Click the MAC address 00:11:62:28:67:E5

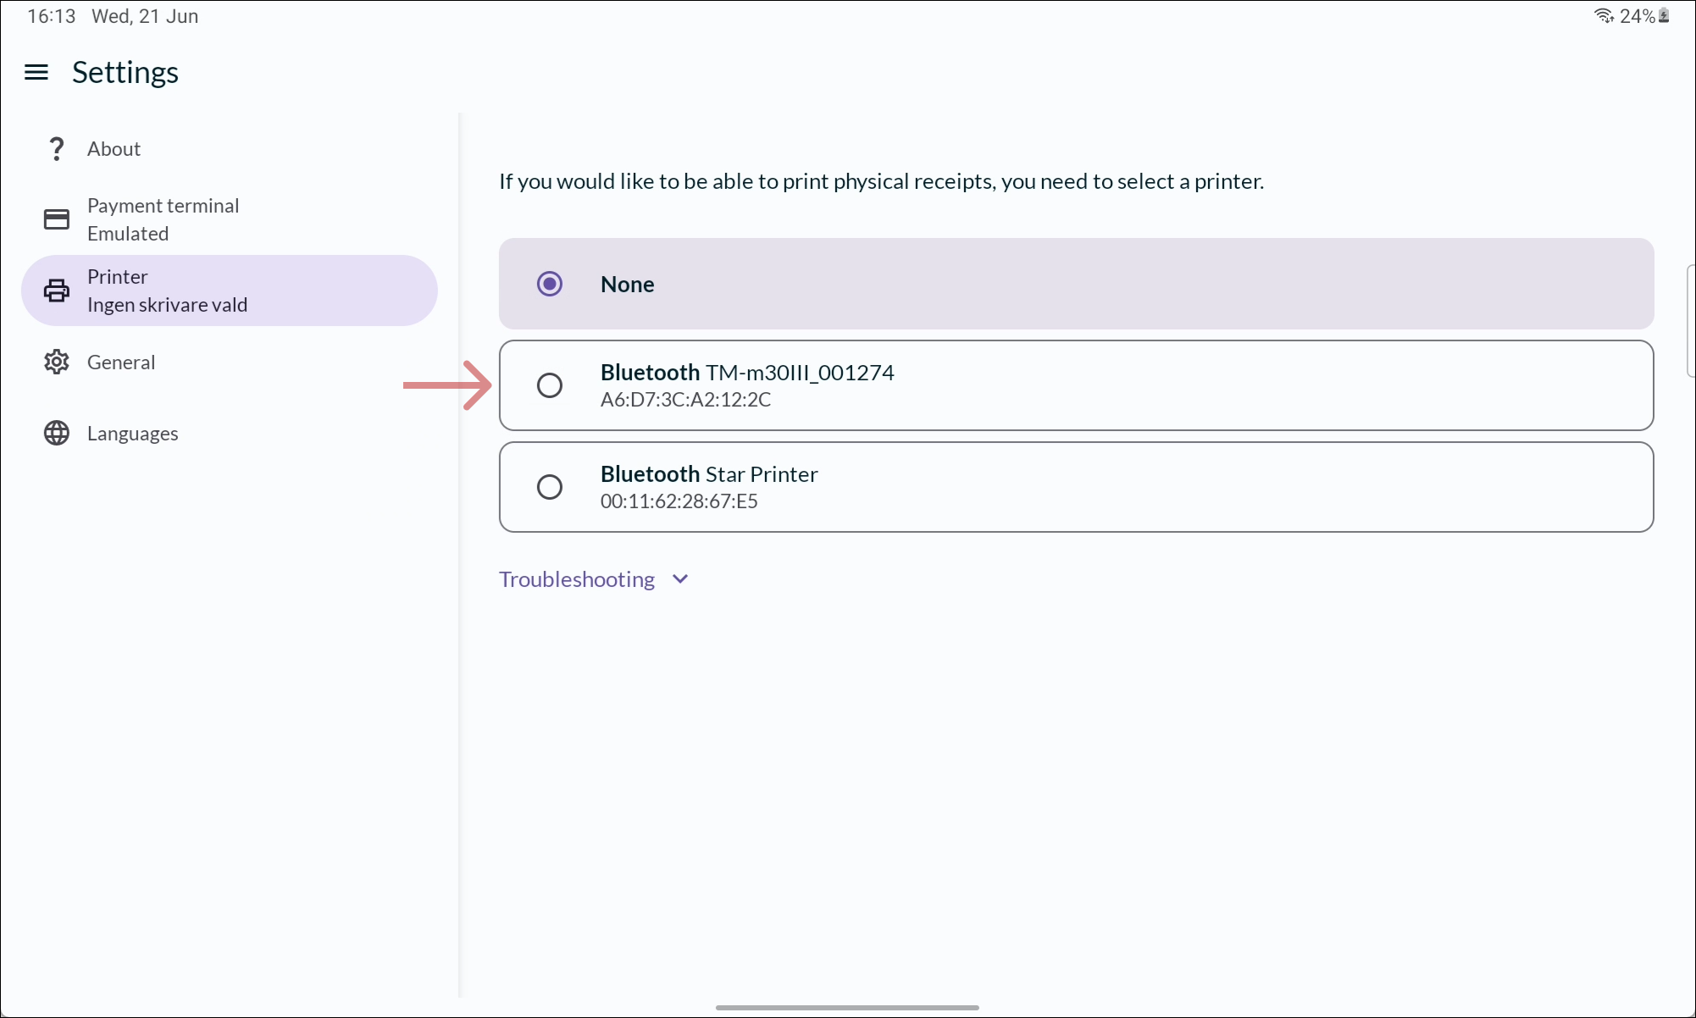coord(679,501)
